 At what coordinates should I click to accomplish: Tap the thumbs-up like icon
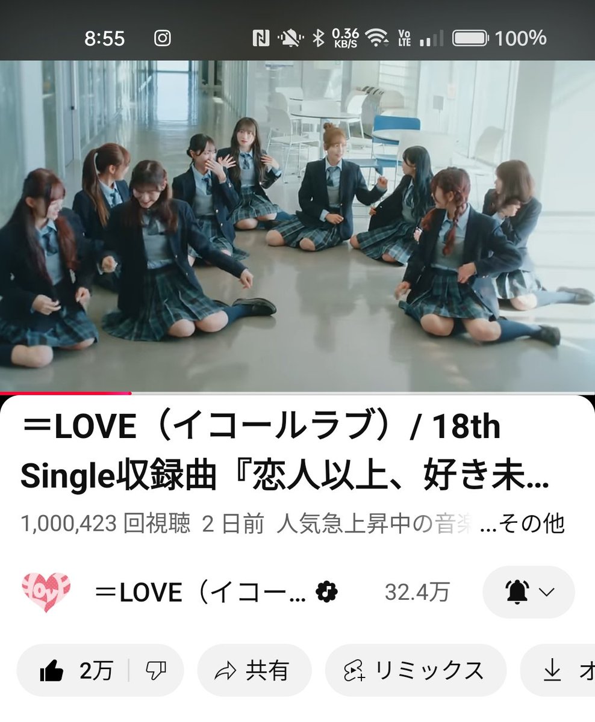(x=52, y=670)
